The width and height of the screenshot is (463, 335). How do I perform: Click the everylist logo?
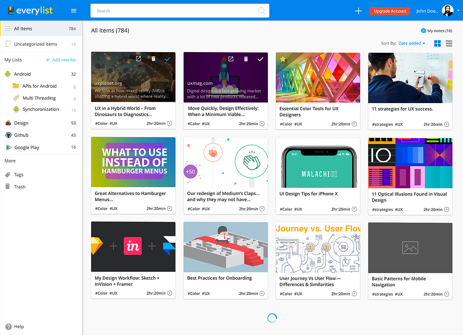pyautogui.click(x=30, y=10)
